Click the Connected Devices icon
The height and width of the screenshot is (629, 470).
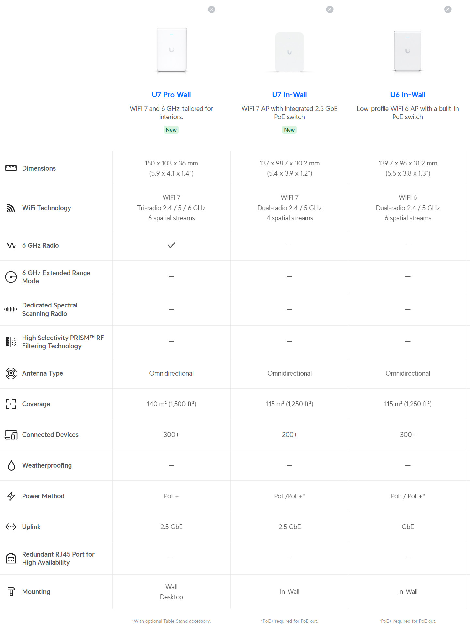point(11,435)
